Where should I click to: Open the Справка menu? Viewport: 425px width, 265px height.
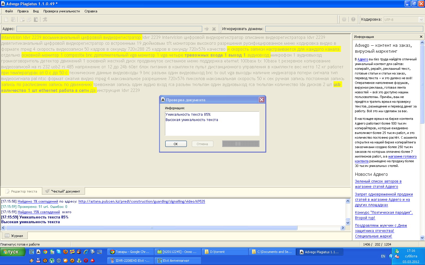click(x=91, y=11)
